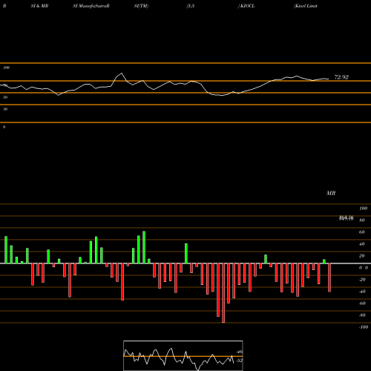
Task: Click the RSI line peak near 100 level
Action: click(x=121, y=73)
